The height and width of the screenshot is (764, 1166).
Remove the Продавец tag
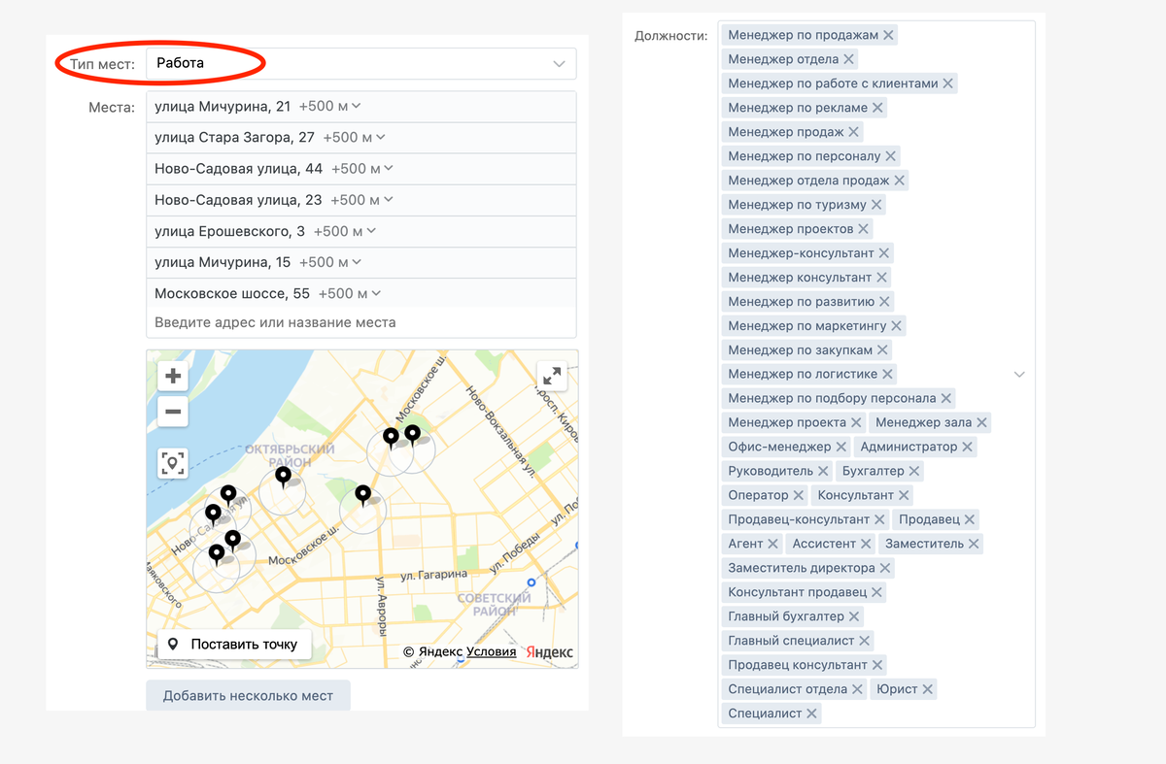point(970,519)
